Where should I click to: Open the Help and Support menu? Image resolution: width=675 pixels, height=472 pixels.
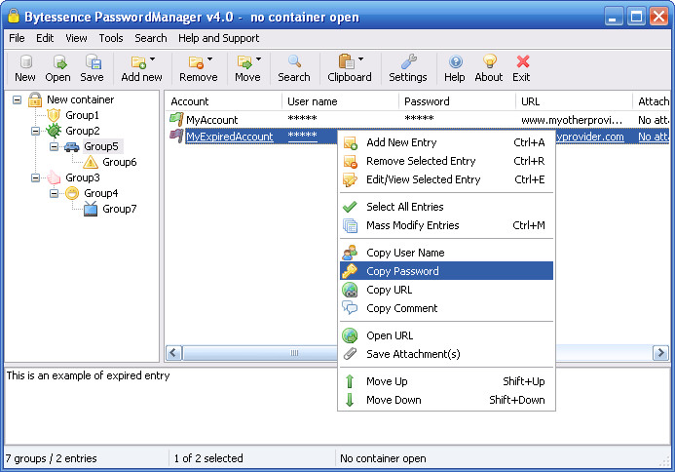pyautogui.click(x=219, y=38)
